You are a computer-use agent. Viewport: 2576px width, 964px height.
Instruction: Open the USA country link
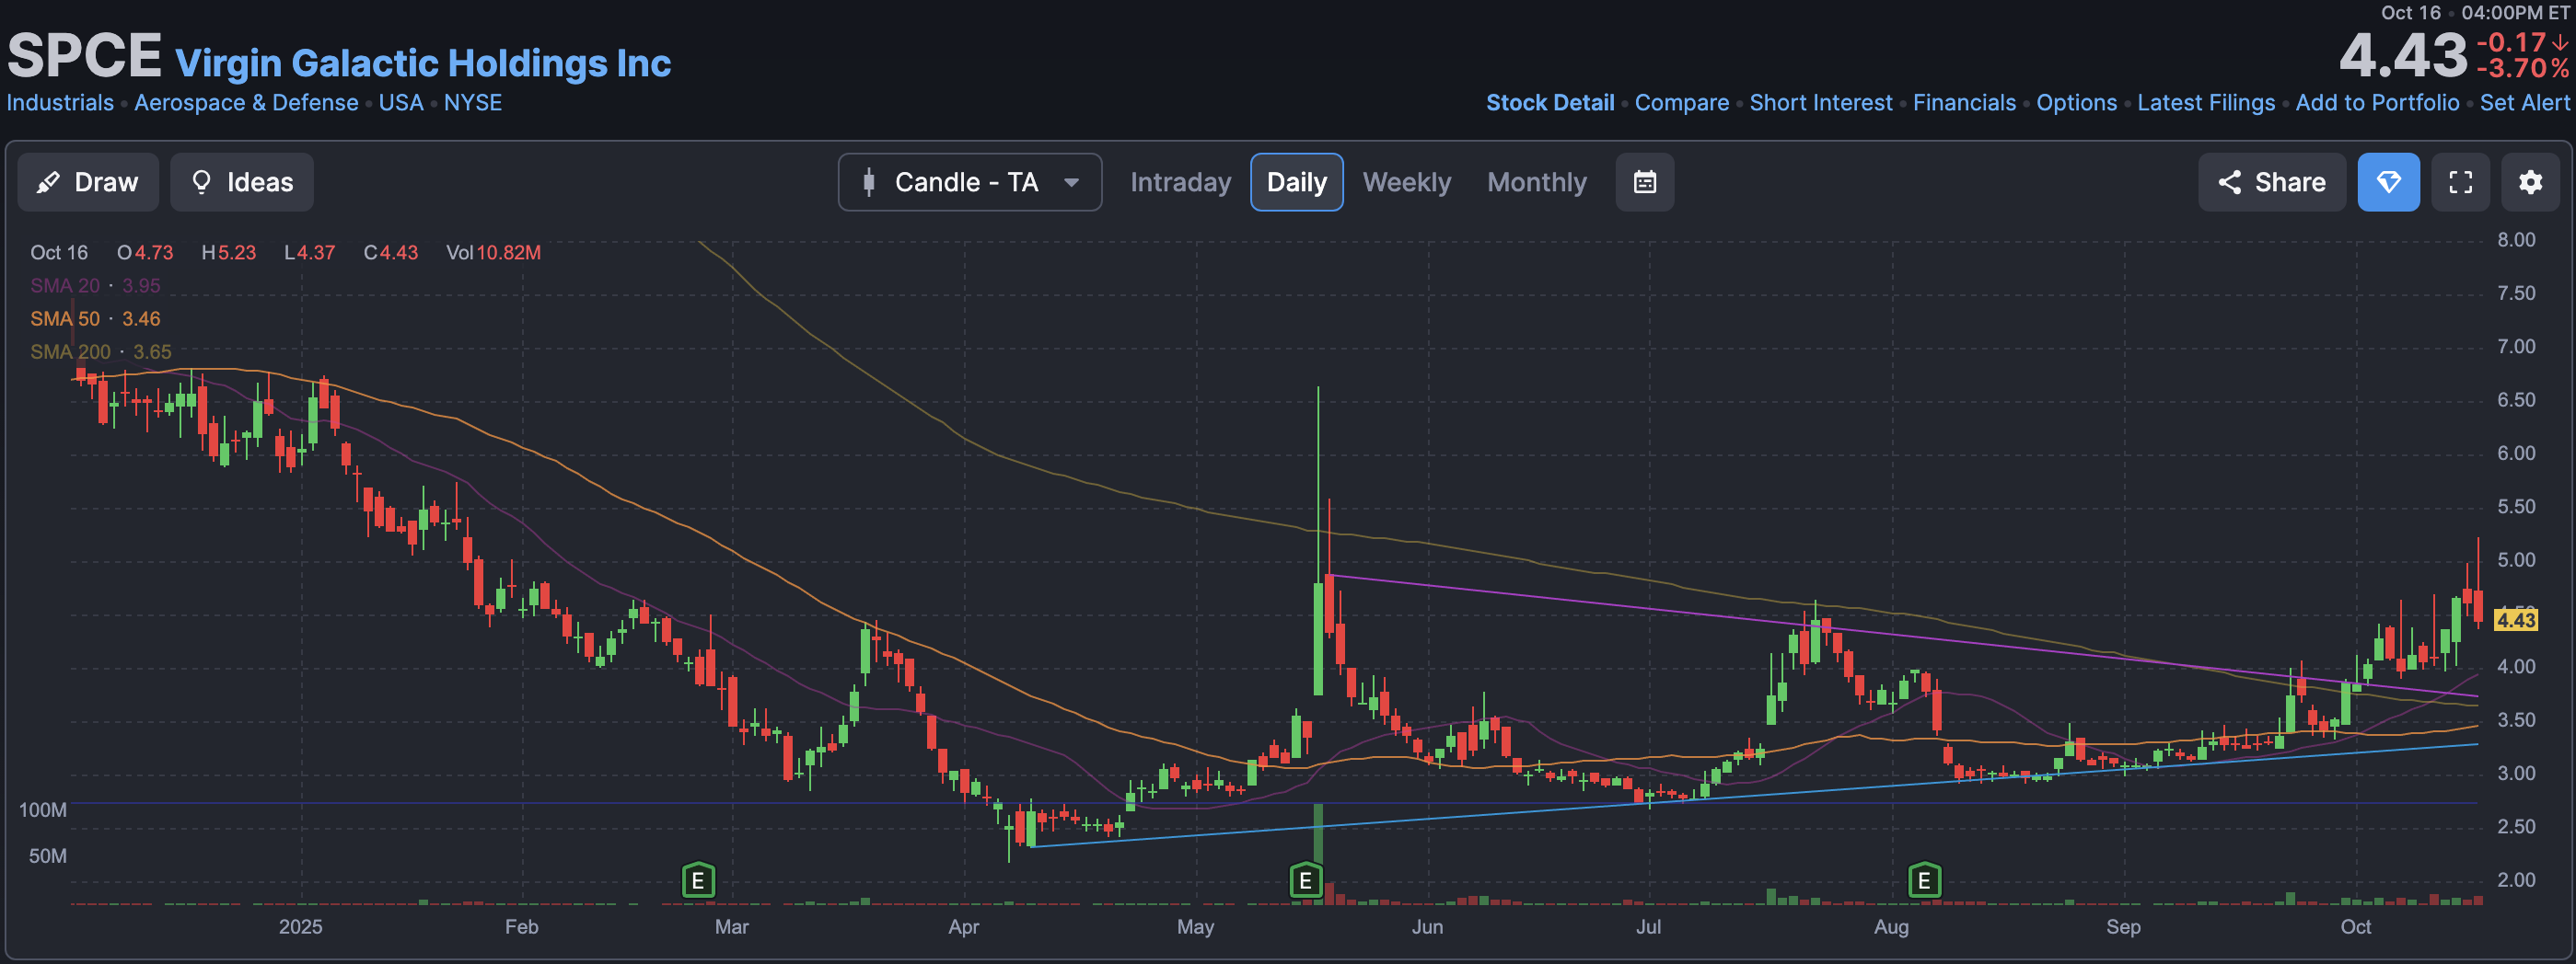401,103
